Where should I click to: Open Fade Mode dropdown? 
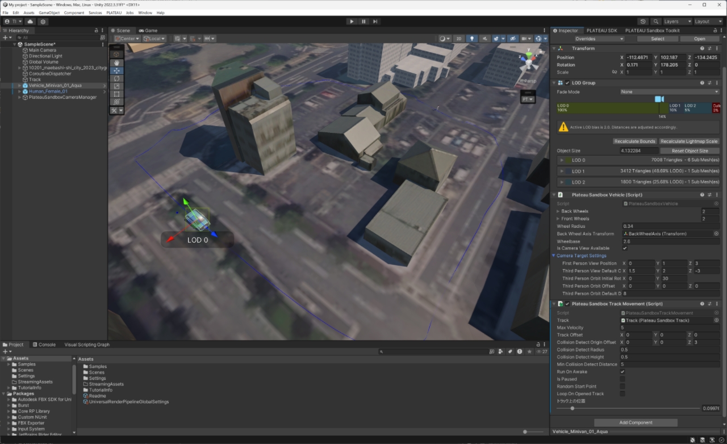coord(670,91)
